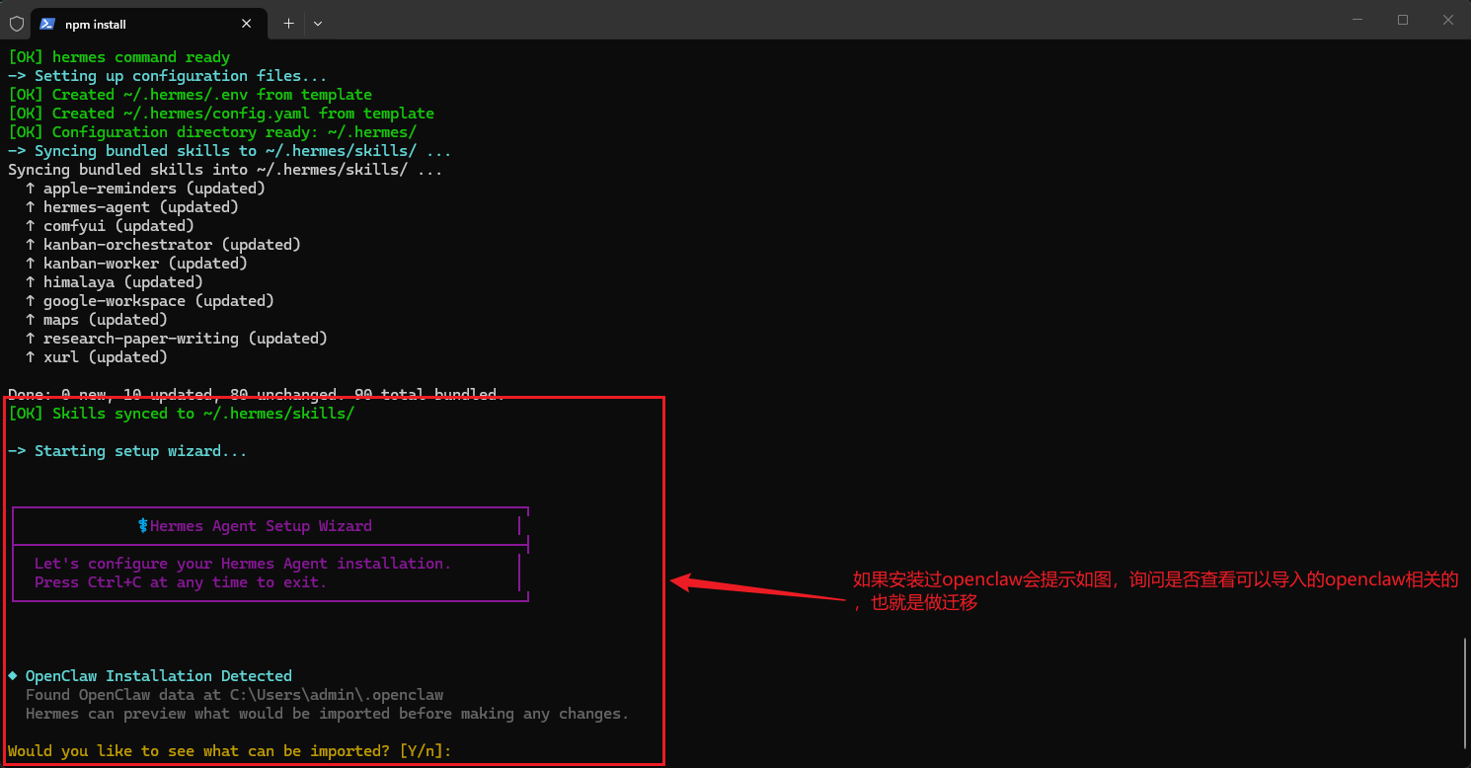Click "Hermes can preview what would be imported" line
The height and width of the screenshot is (768, 1471).
click(327, 714)
